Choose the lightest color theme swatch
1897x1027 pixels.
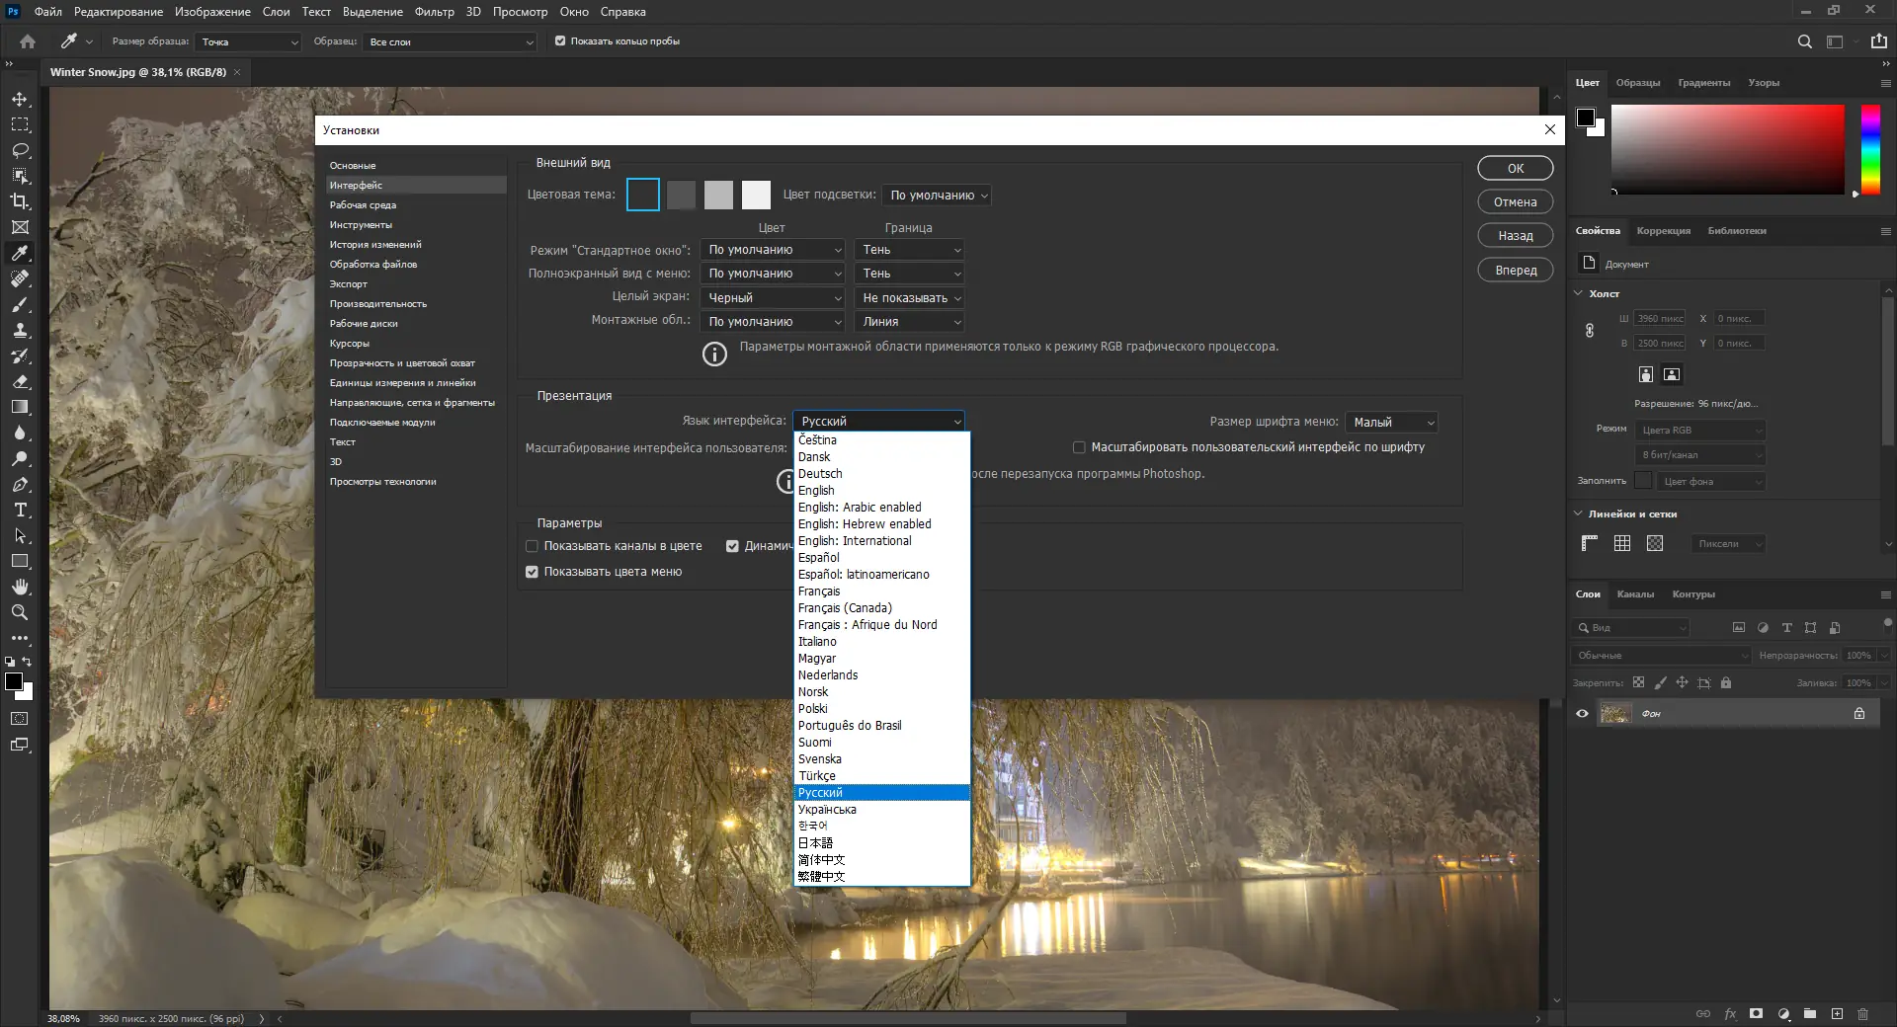click(756, 196)
